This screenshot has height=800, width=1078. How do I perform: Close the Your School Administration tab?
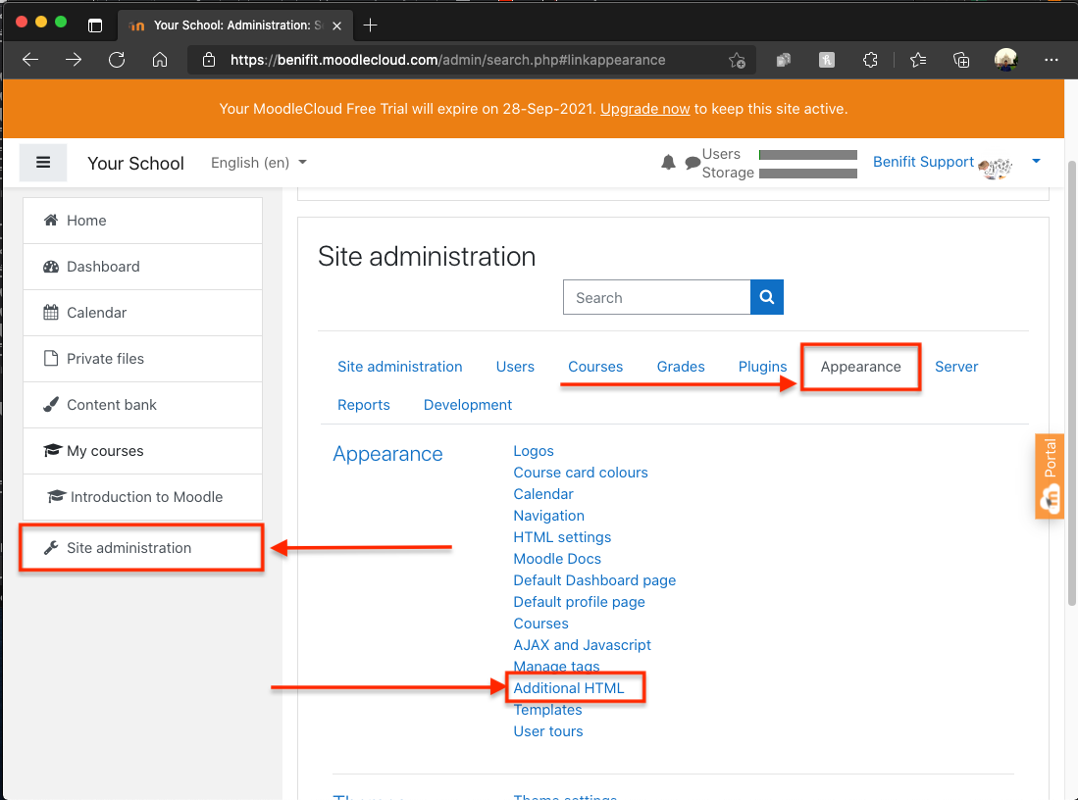pyautogui.click(x=336, y=25)
